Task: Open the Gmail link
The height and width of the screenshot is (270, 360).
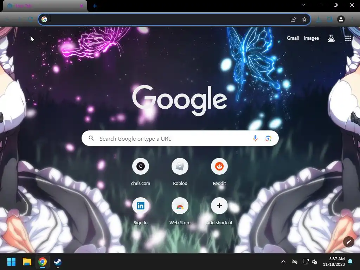Action: pos(292,38)
